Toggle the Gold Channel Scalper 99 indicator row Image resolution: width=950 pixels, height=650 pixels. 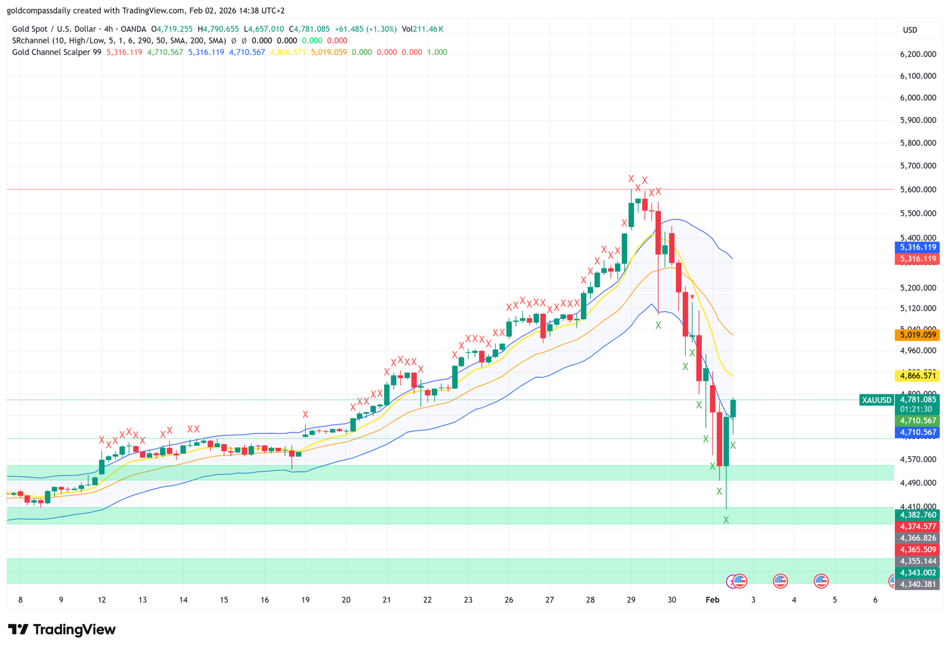(56, 52)
